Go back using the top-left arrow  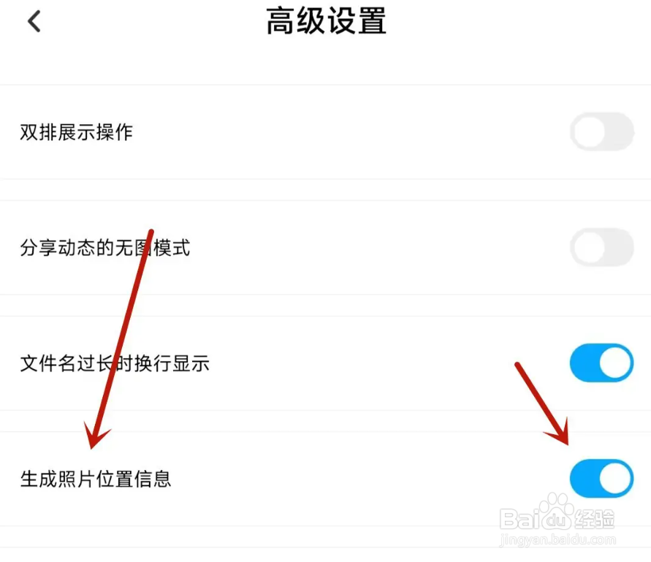click(34, 21)
